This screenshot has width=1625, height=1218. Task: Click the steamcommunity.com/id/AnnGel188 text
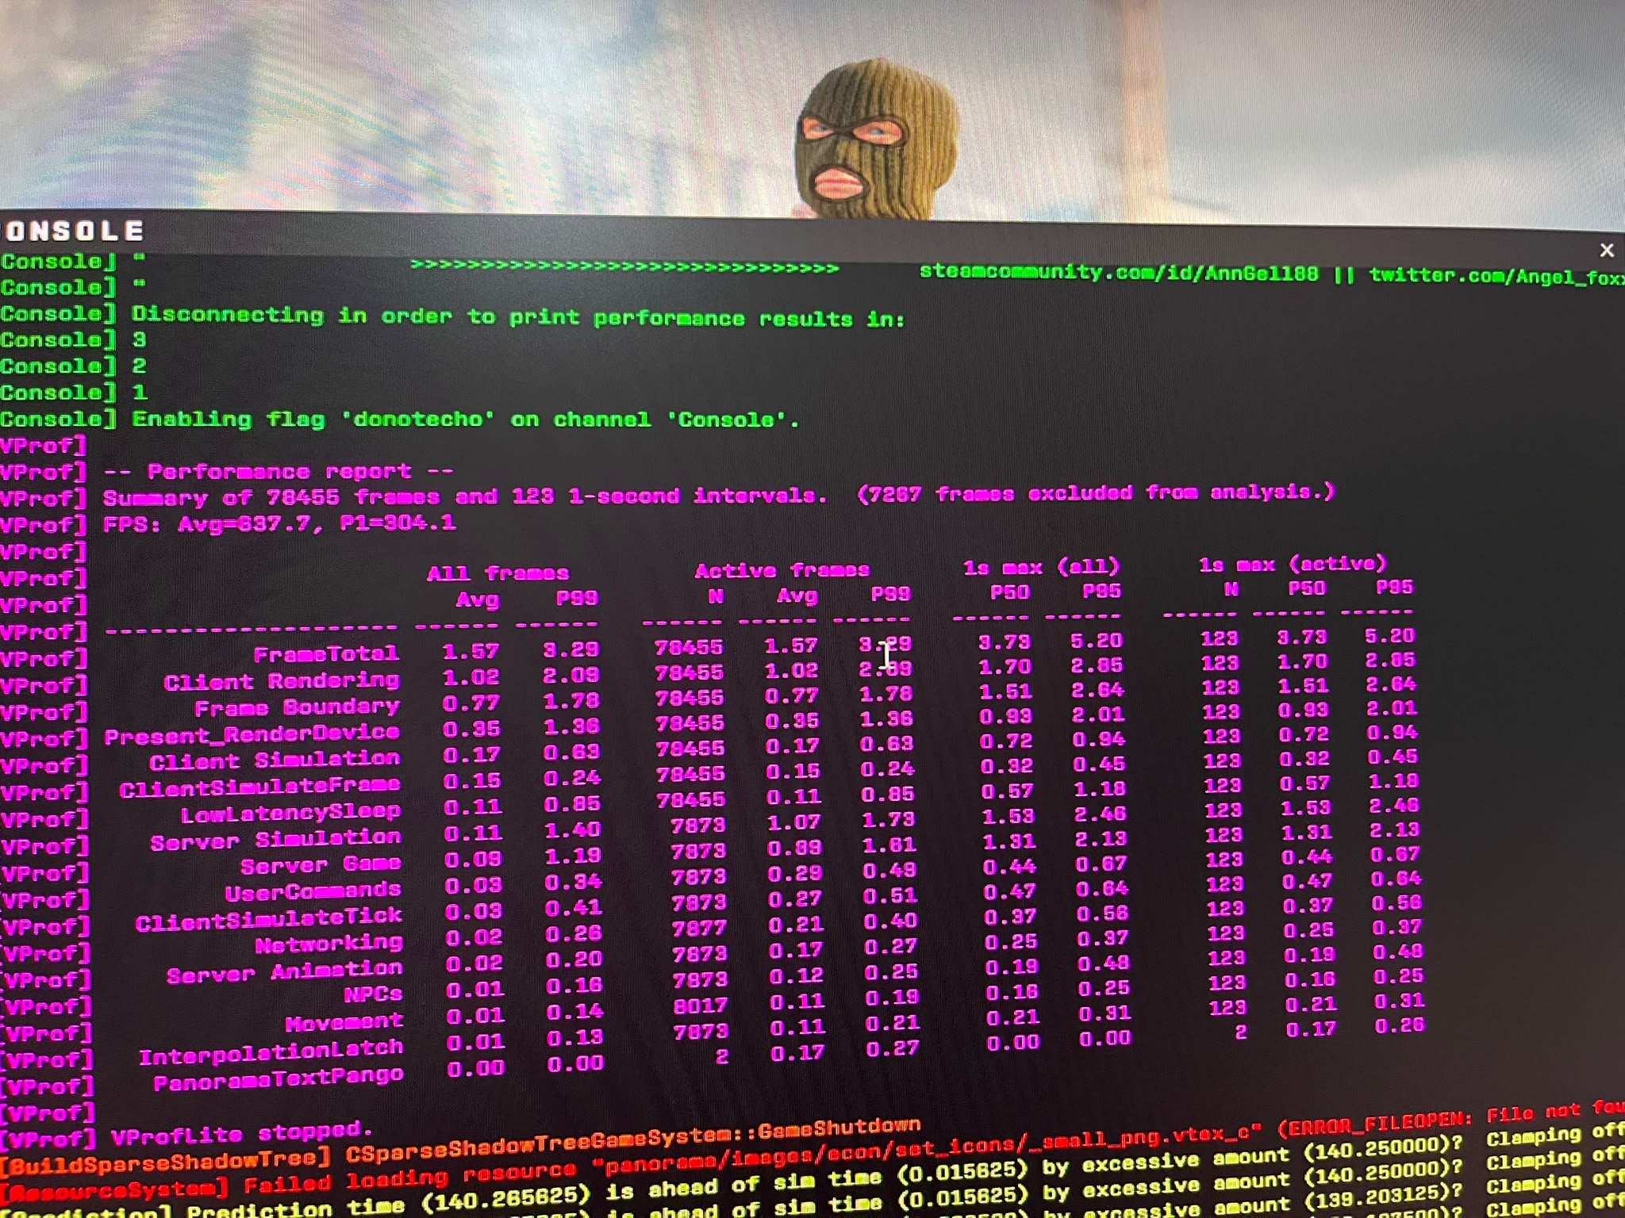(x=1119, y=273)
